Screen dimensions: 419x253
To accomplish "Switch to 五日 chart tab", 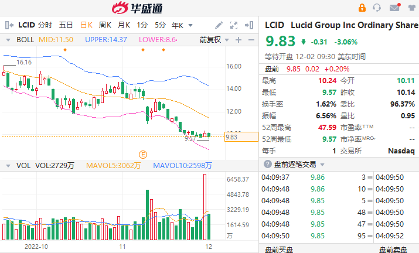I will click(x=66, y=25).
